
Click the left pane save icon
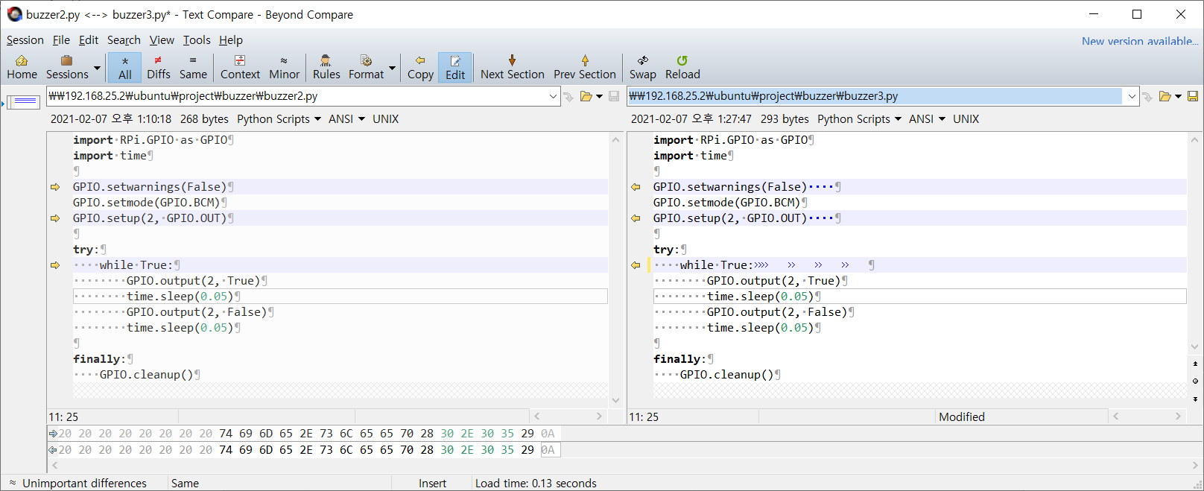click(614, 96)
